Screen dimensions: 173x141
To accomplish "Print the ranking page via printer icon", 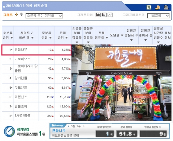I will click(166, 8).
